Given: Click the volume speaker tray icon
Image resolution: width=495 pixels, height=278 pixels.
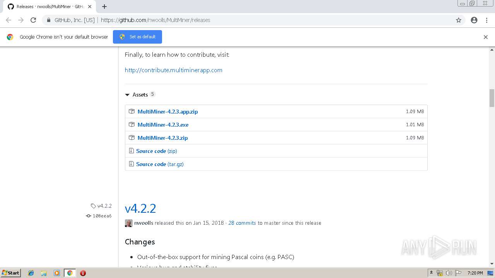Looking at the screenshot, I should (x=449, y=273).
